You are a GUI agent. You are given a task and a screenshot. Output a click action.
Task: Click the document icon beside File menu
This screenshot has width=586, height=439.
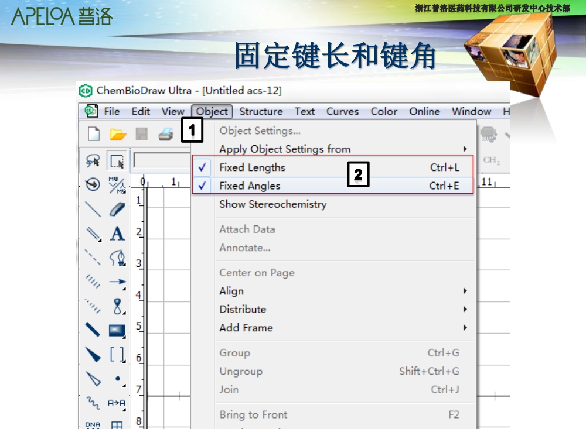91,111
